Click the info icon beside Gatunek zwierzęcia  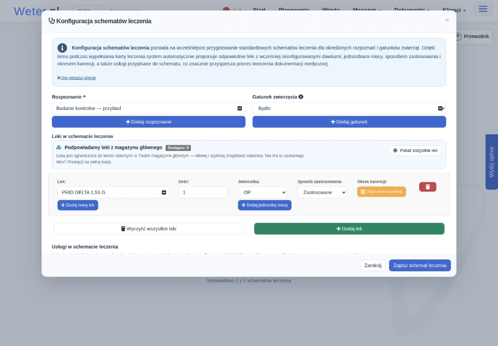301,97
